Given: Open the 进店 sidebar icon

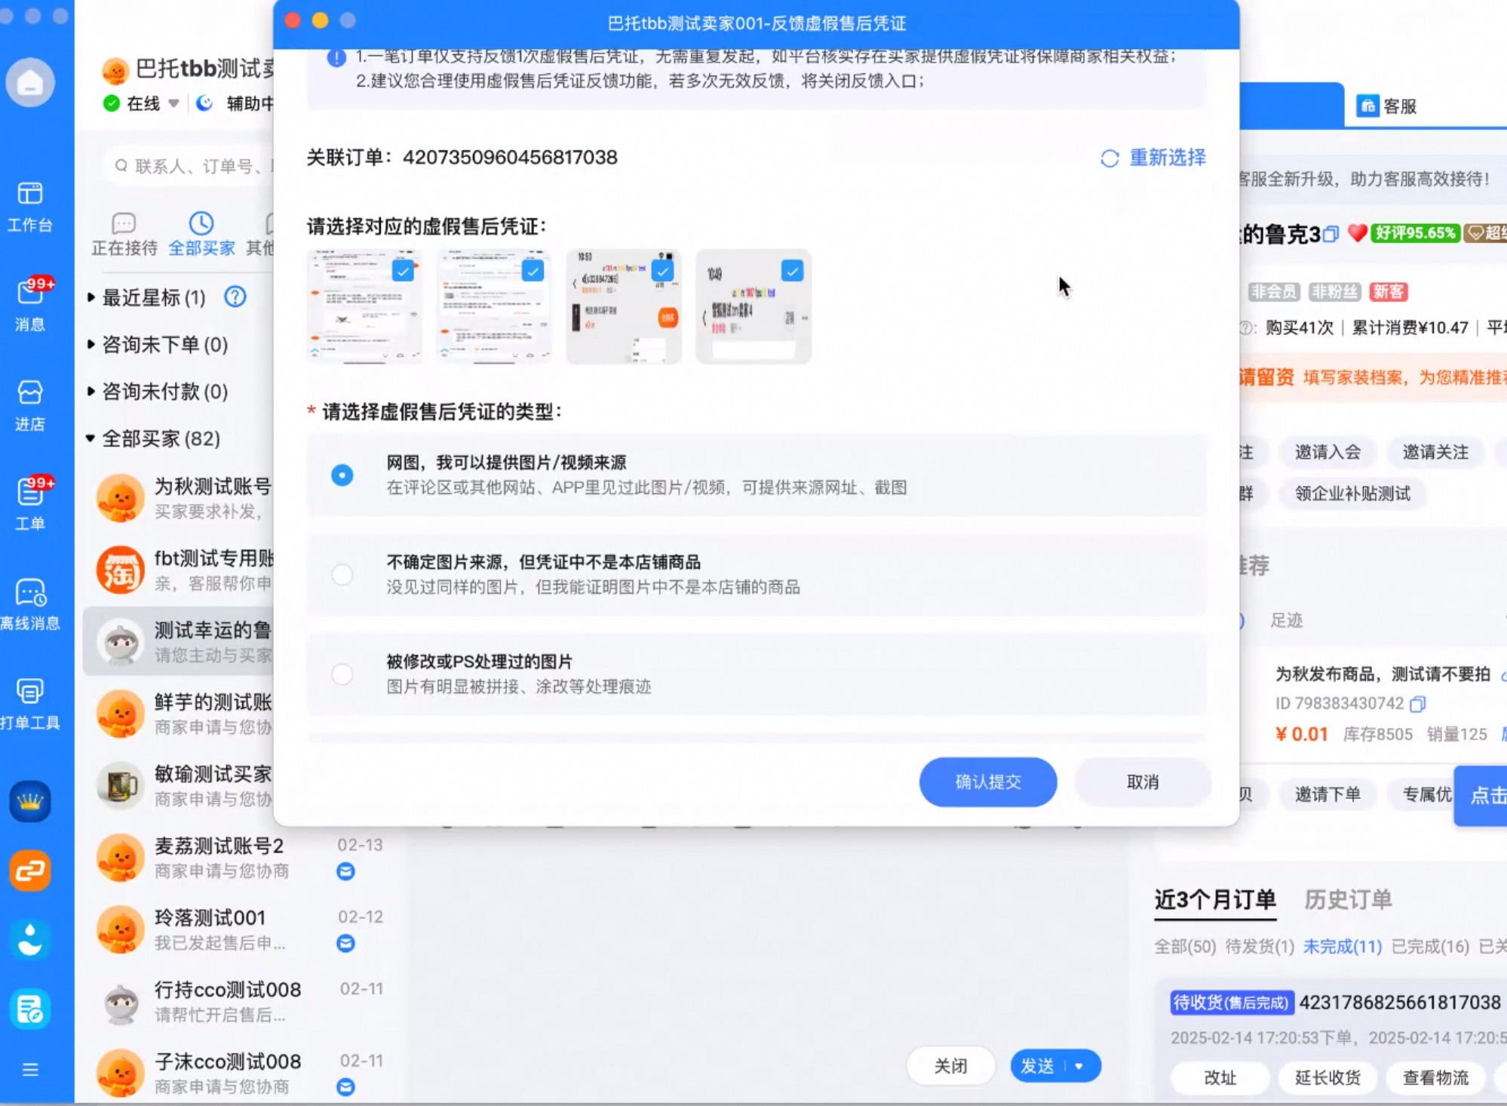Looking at the screenshot, I should (29, 405).
